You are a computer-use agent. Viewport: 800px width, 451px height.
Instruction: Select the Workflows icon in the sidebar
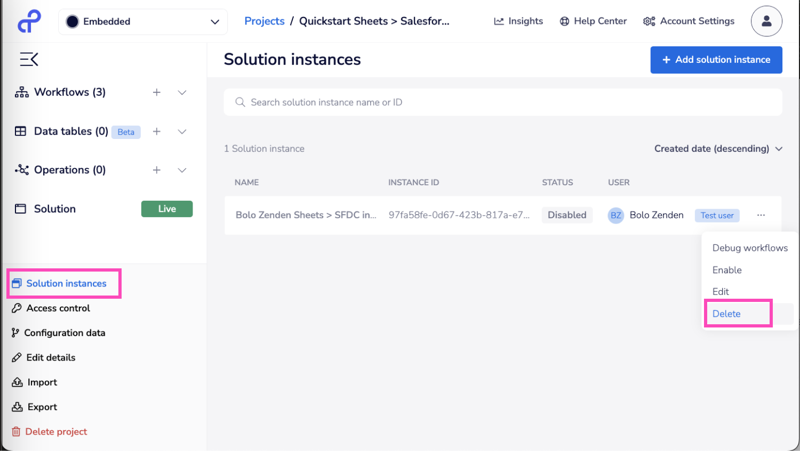click(21, 92)
